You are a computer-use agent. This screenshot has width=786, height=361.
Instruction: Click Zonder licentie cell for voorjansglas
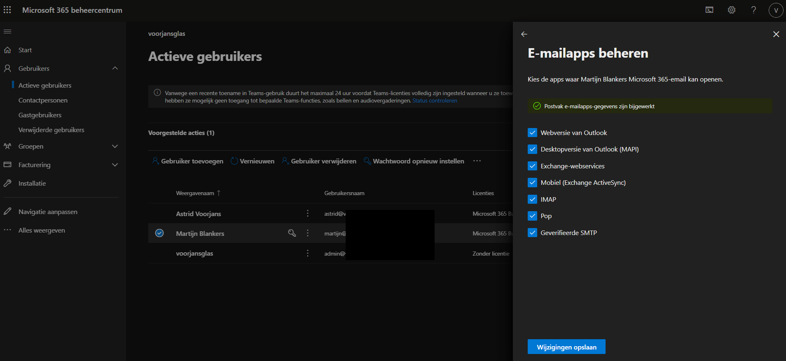click(x=491, y=254)
